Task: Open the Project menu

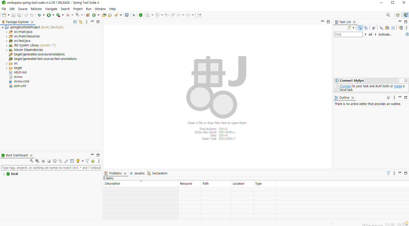Action: tap(78, 9)
